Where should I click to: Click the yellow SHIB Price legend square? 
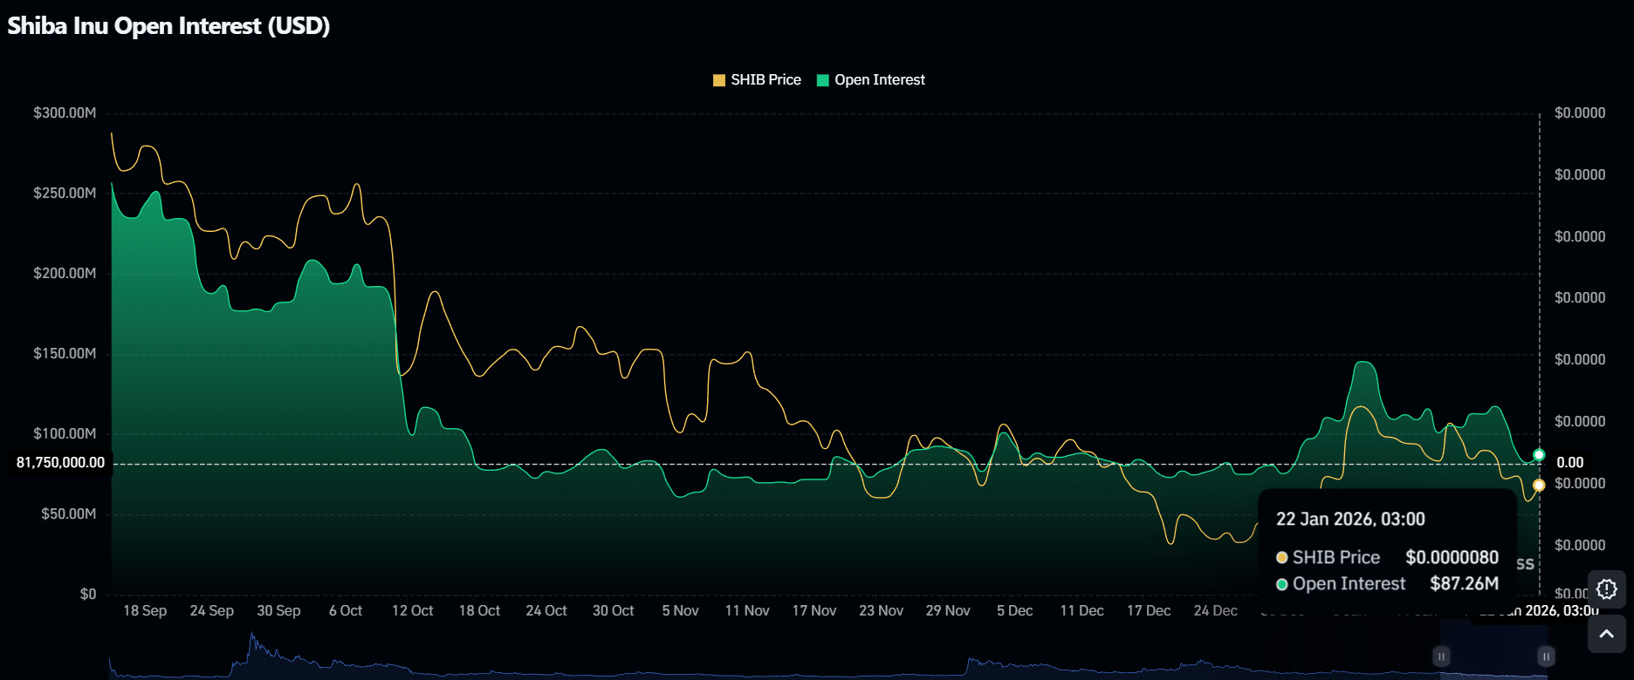click(719, 80)
